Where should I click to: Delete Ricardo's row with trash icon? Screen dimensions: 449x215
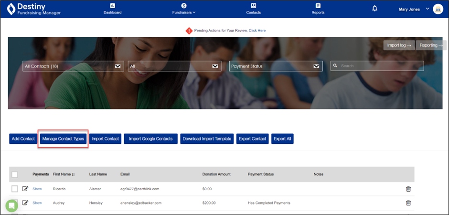click(408, 189)
